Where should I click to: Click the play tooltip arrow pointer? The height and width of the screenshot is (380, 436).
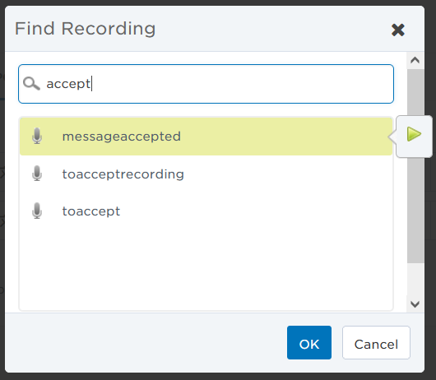point(392,137)
